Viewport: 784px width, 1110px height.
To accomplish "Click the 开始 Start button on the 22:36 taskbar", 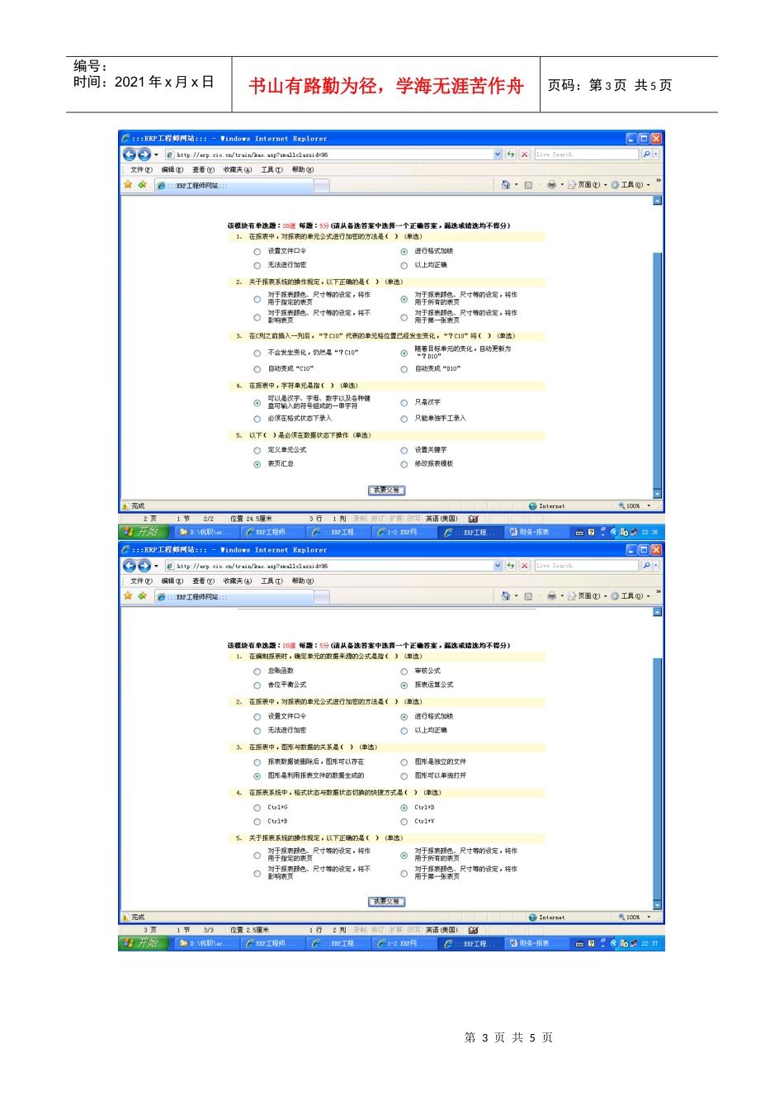I will (144, 532).
